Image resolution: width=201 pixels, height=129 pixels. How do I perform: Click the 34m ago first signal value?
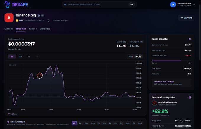(x=187, y=68)
